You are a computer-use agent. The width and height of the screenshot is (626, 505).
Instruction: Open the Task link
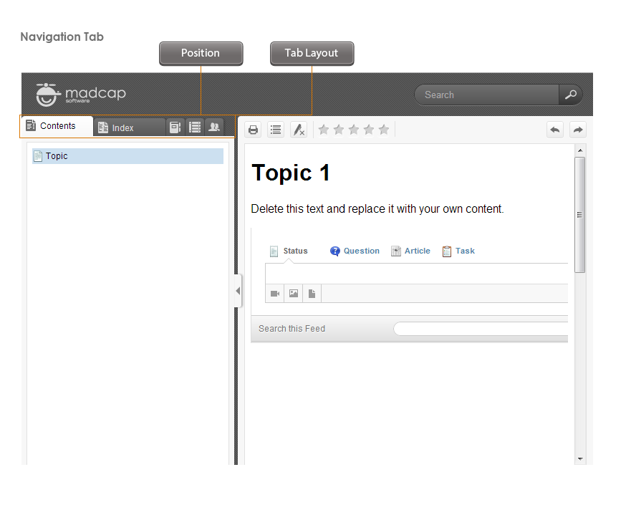458,251
